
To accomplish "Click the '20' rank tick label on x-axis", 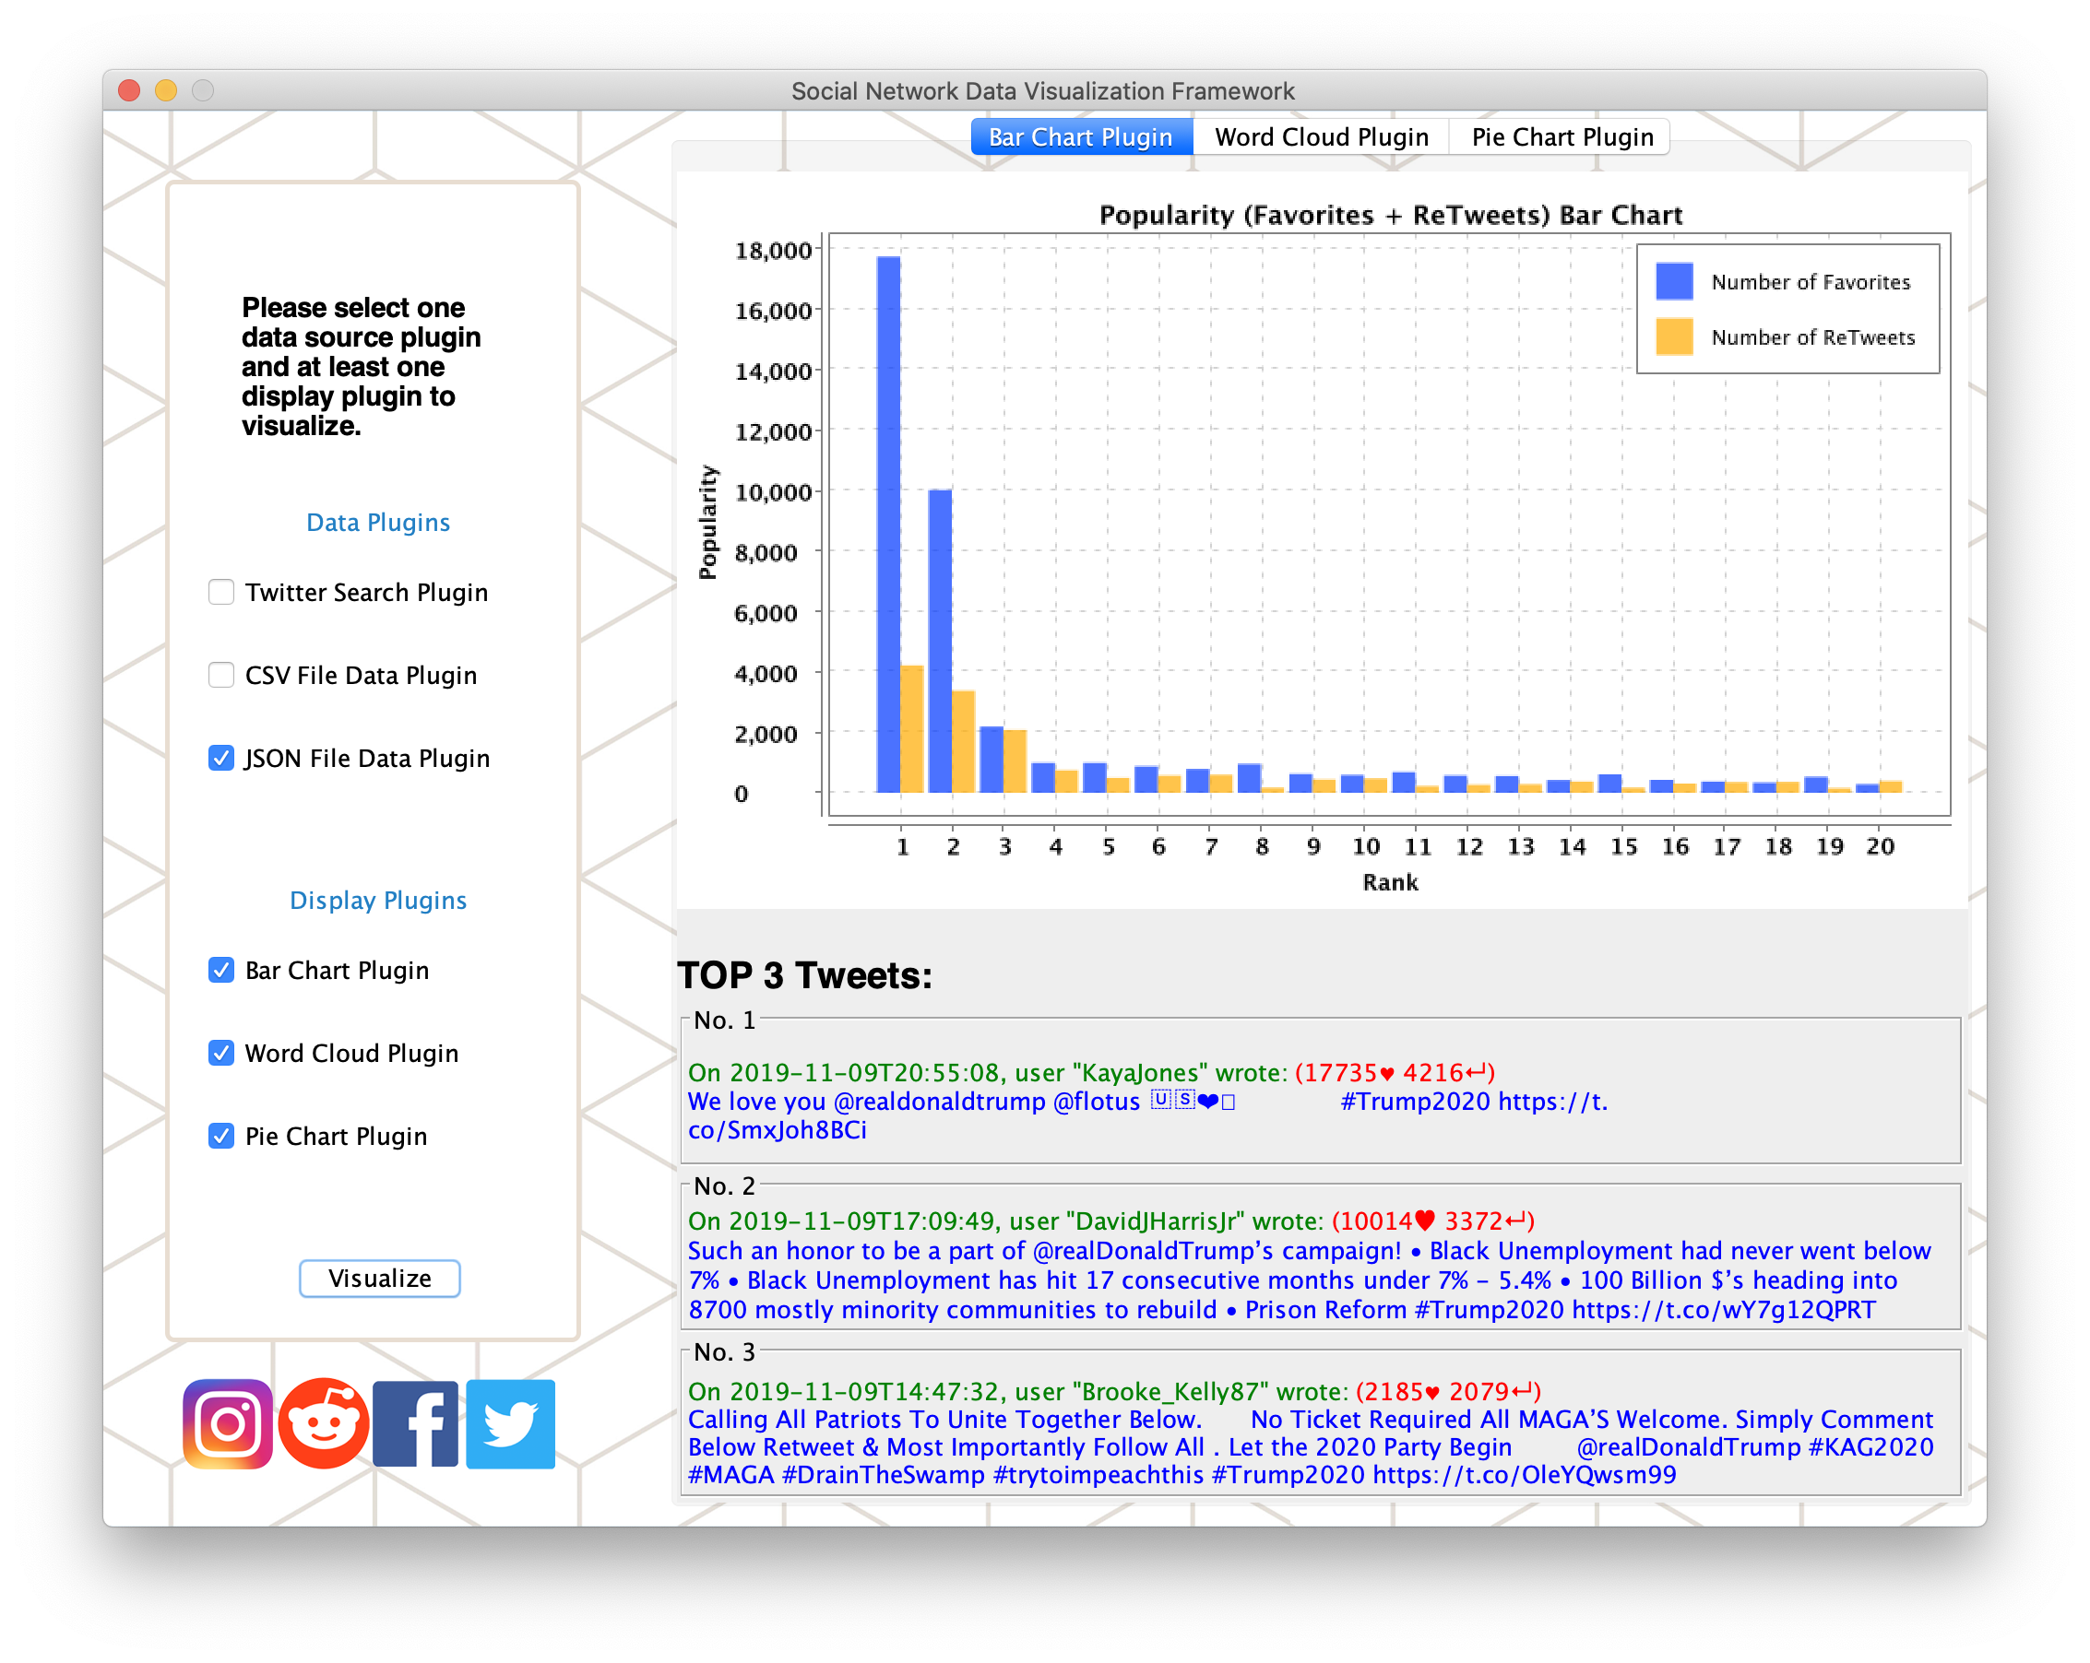I will click(1880, 846).
